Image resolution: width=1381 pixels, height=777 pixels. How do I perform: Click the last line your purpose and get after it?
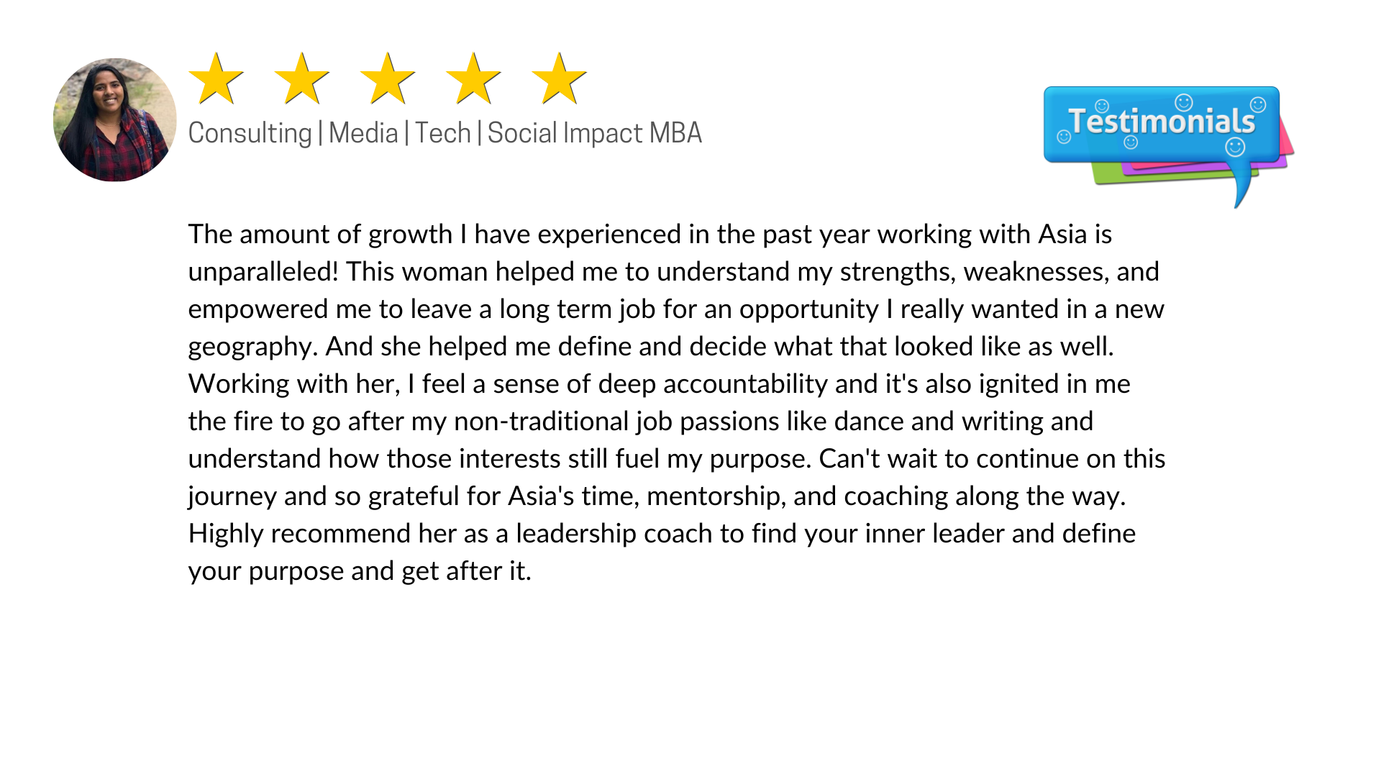pyautogui.click(x=360, y=571)
